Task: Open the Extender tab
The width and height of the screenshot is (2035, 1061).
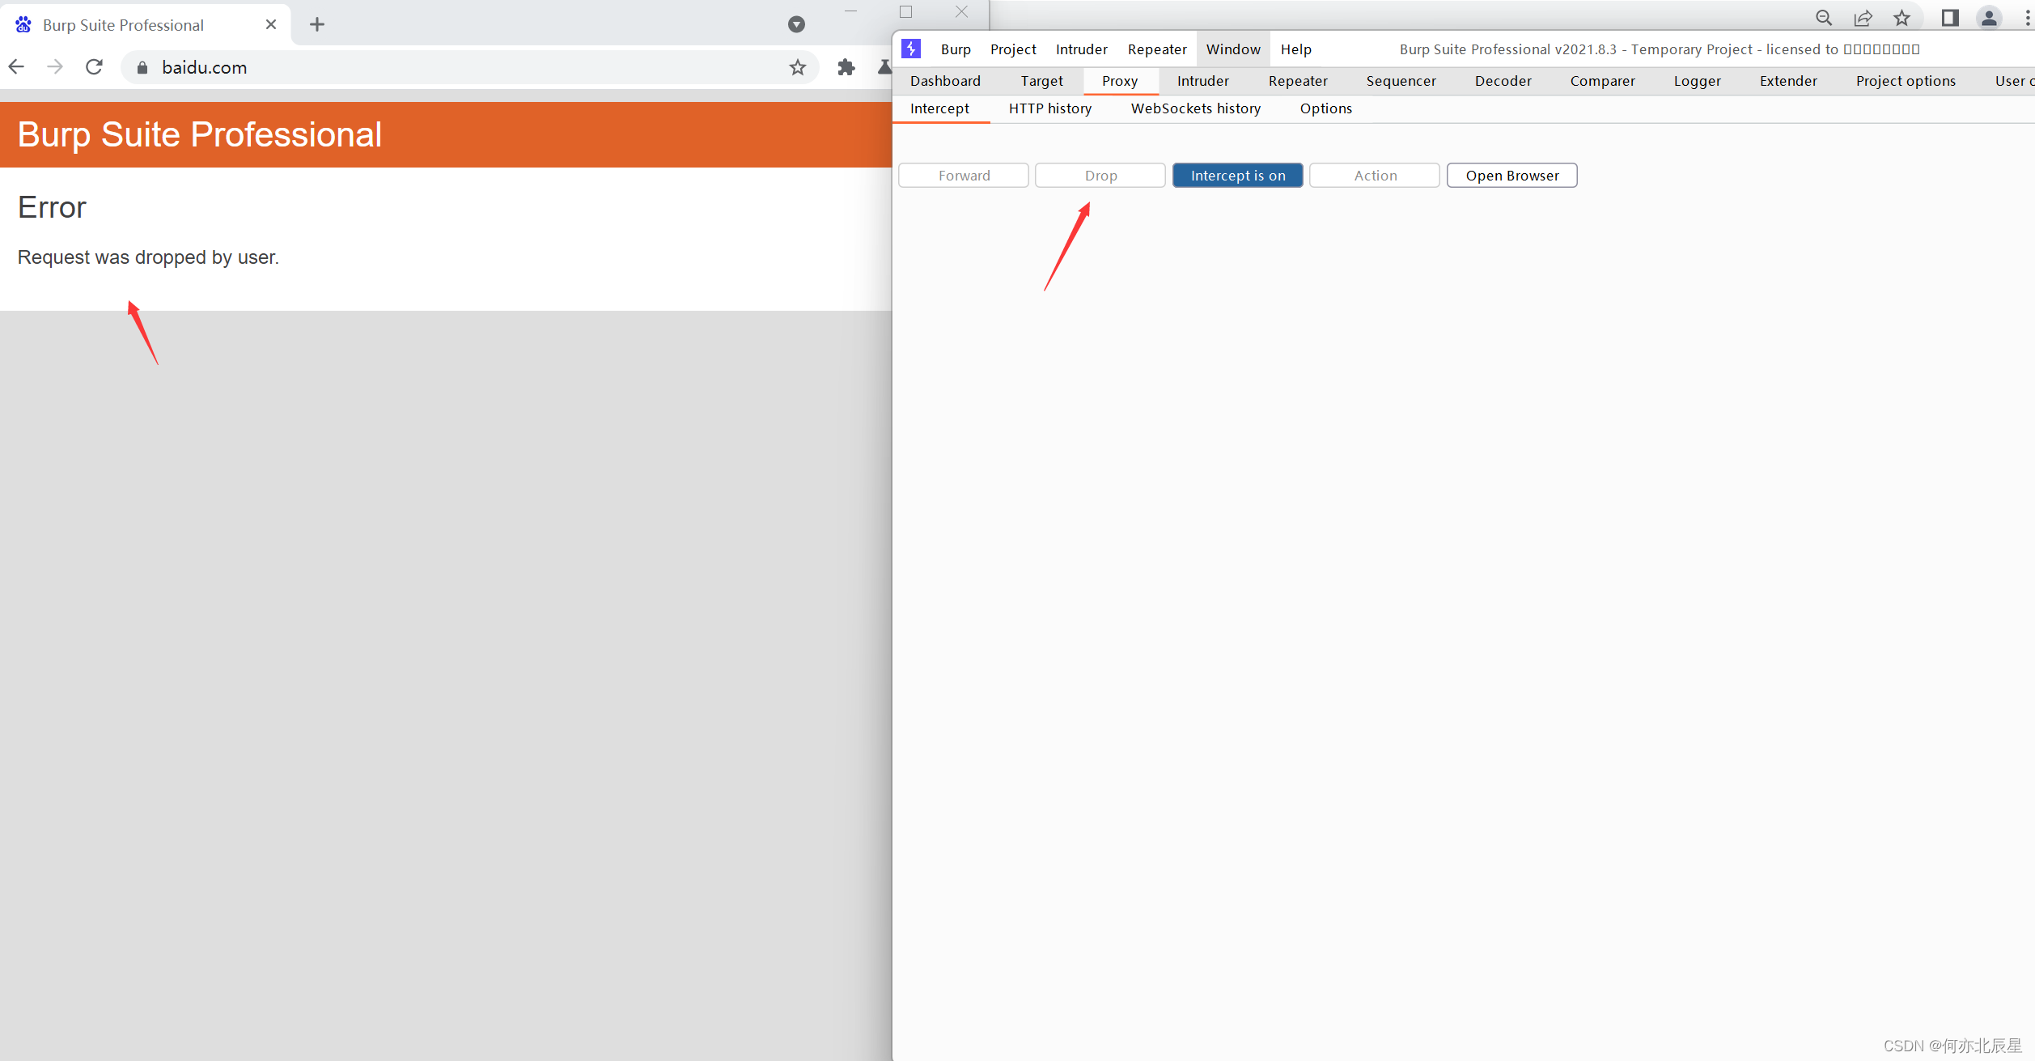Action: [x=1788, y=81]
